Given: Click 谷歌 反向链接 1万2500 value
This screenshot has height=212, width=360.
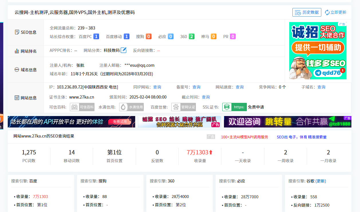Looking at the screenshot, I should click(x=322, y=205).
